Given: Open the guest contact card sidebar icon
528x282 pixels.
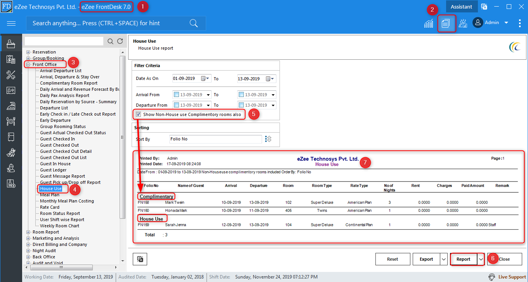Looking at the screenshot, I should click(11, 90).
